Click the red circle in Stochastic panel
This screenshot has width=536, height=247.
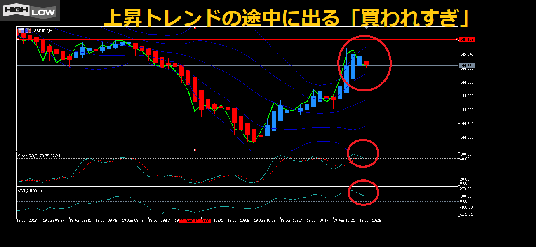click(363, 153)
